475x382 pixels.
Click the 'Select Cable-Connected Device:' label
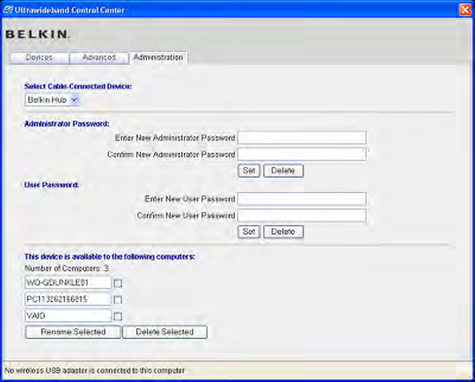point(78,86)
